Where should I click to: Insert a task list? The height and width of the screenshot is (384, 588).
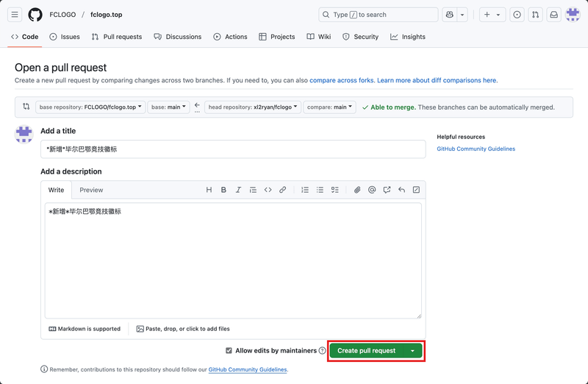pyautogui.click(x=335, y=190)
